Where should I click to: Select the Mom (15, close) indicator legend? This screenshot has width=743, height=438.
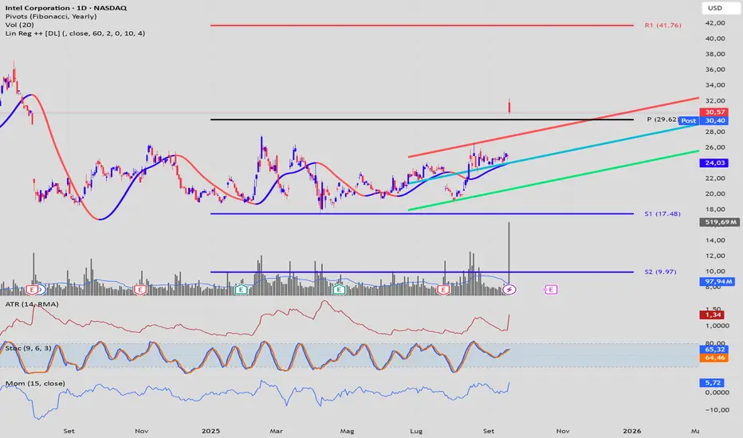[35, 383]
